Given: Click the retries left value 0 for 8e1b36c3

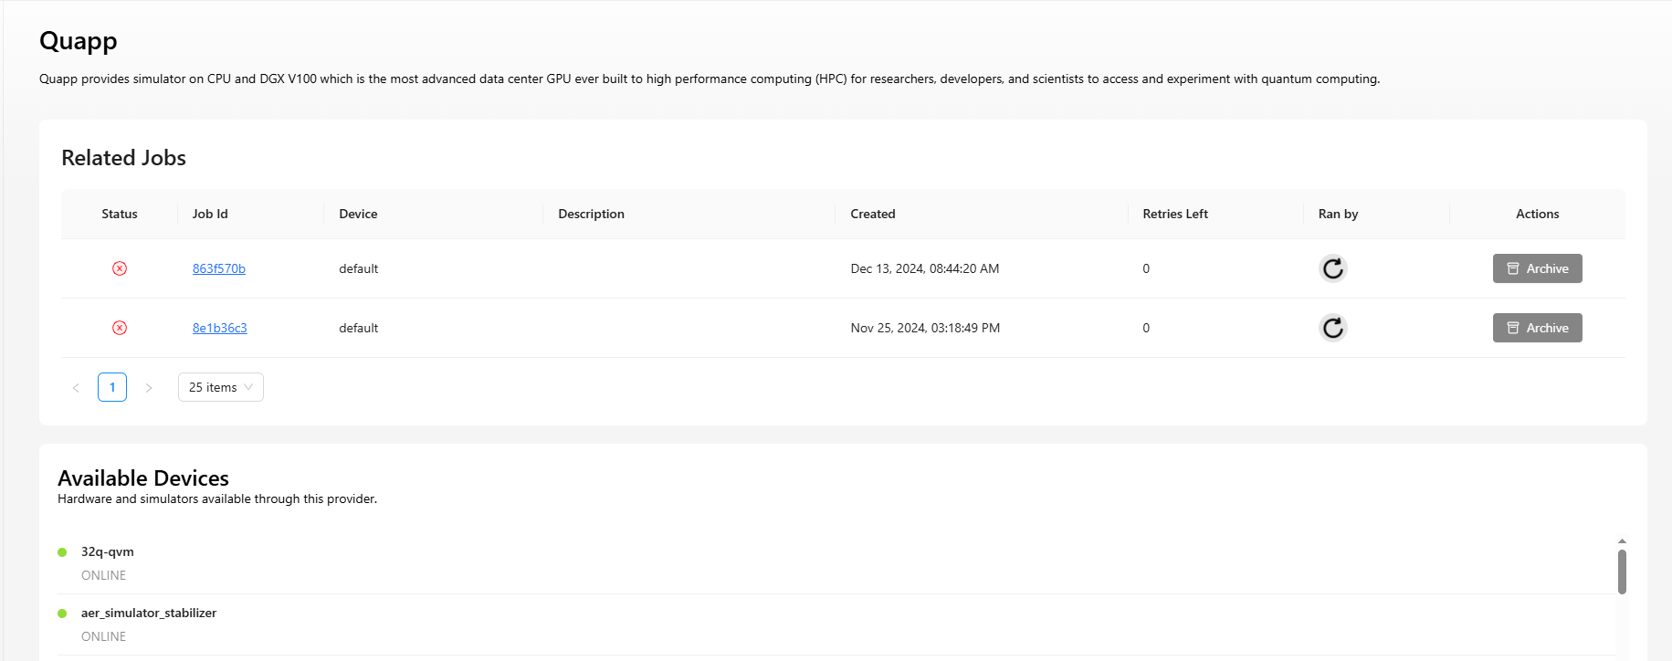Looking at the screenshot, I should [x=1146, y=328].
